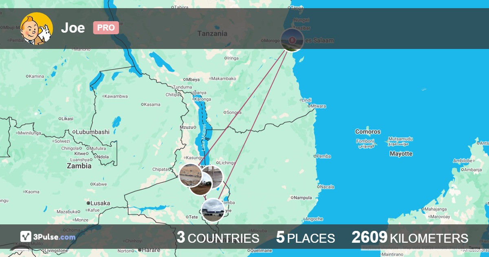The height and width of the screenshot is (257, 489).
Task: Open the Dar es Salaam photo cluster marker
Action: [292, 40]
